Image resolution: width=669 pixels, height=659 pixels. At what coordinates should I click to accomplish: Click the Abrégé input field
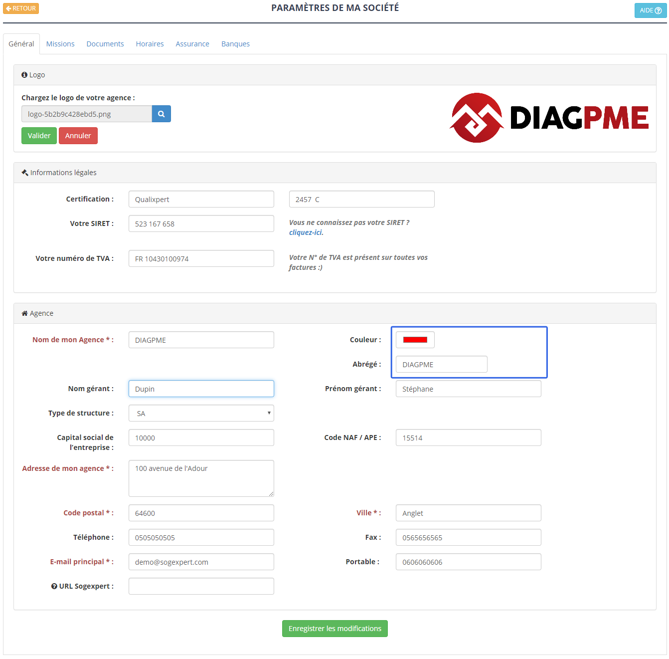point(442,364)
